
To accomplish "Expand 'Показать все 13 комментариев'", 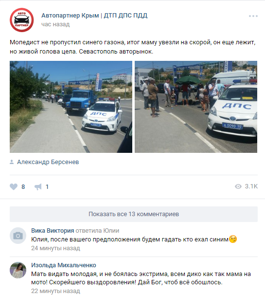I will [x=134, y=214].
